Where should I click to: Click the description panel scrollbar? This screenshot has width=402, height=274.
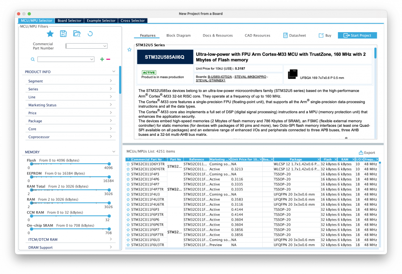(375, 53)
